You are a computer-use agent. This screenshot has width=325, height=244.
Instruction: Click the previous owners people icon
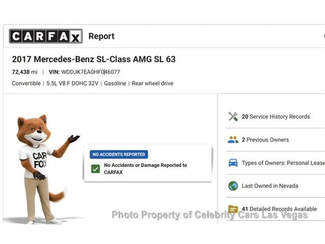pyautogui.click(x=233, y=140)
